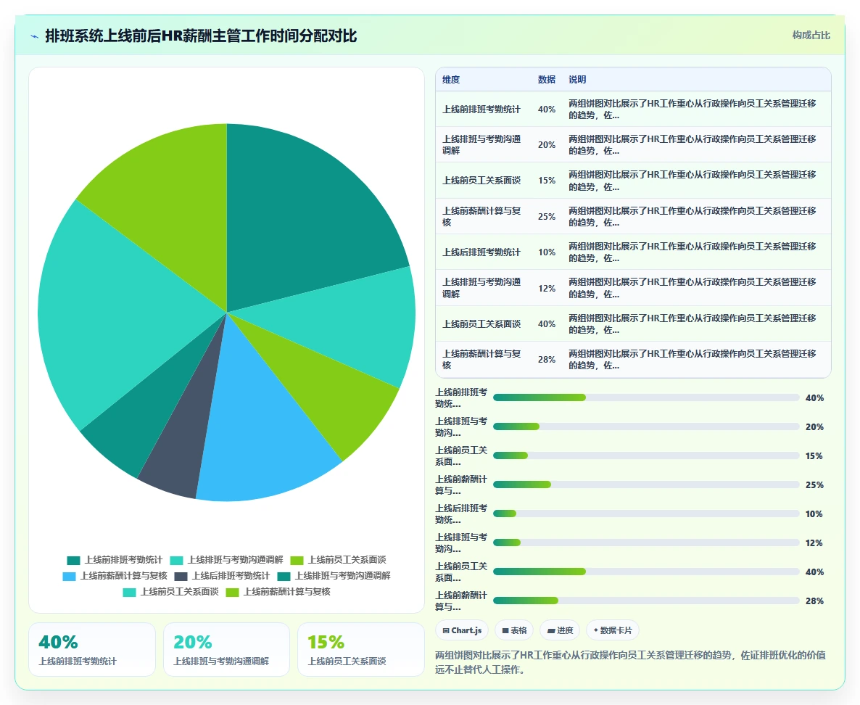Click the 20% cell in the table
Image resolution: width=860 pixels, height=705 pixels.
[546, 145]
